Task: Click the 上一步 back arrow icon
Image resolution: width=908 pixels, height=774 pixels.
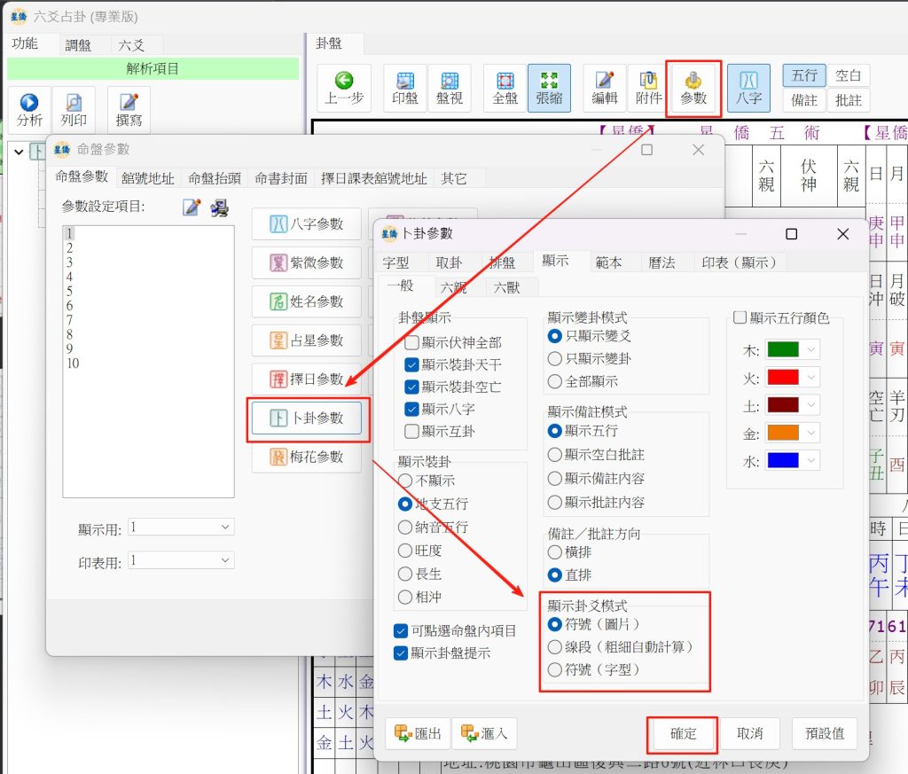Action: [x=343, y=88]
